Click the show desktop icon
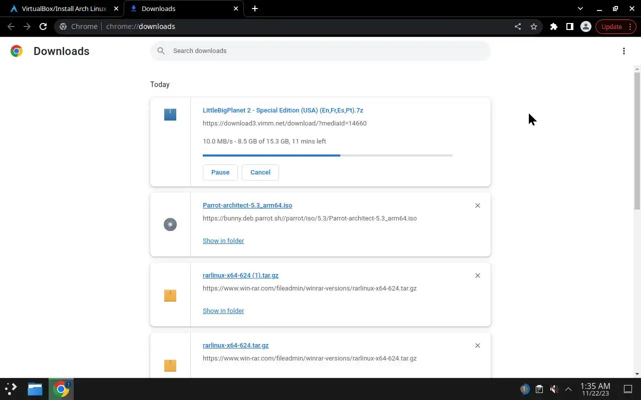Image resolution: width=641 pixels, height=400 pixels. (627, 389)
